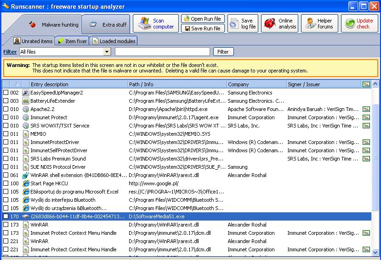Switch to the Malware hunting tab

click(53, 25)
